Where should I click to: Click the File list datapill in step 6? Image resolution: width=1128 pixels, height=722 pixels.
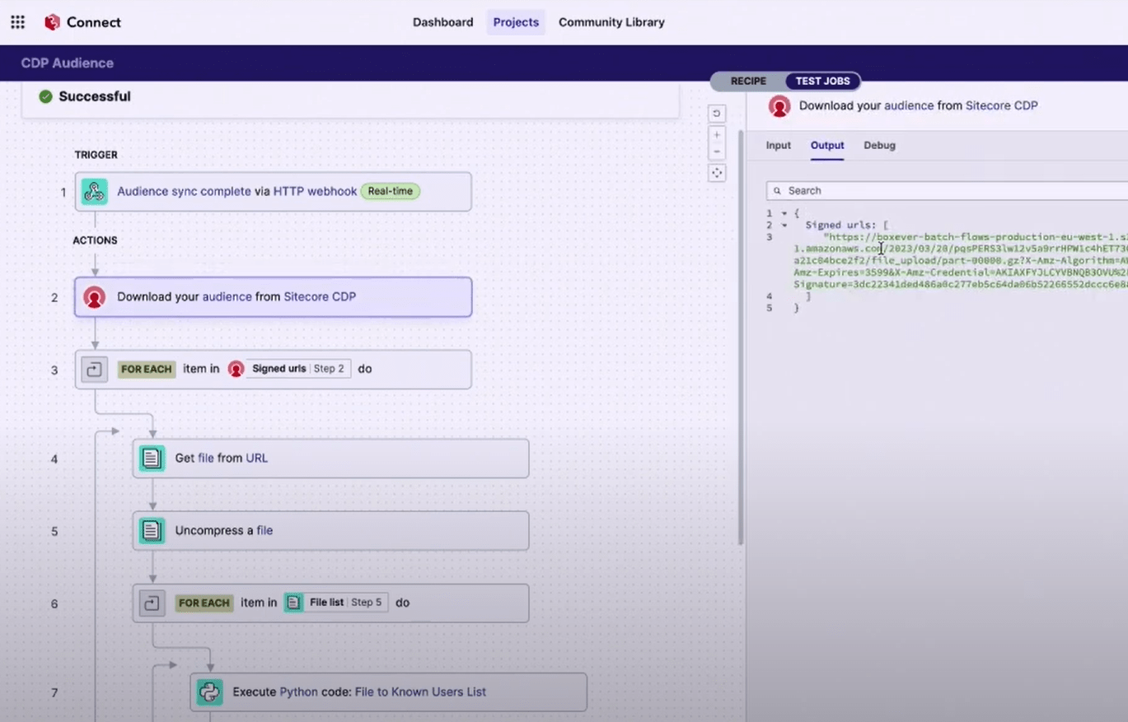pyautogui.click(x=335, y=603)
